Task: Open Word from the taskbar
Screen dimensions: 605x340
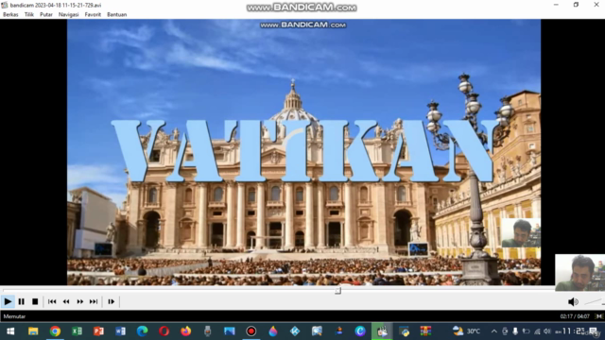Action: click(x=120, y=331)
